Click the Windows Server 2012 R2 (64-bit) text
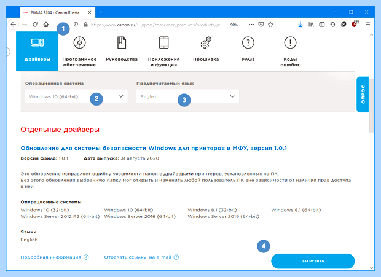The image size is (381, 277). coord(60,216)
